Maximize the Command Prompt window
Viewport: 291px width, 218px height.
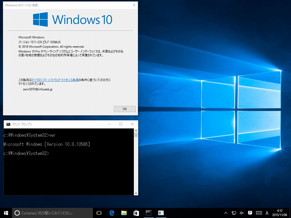121,124
